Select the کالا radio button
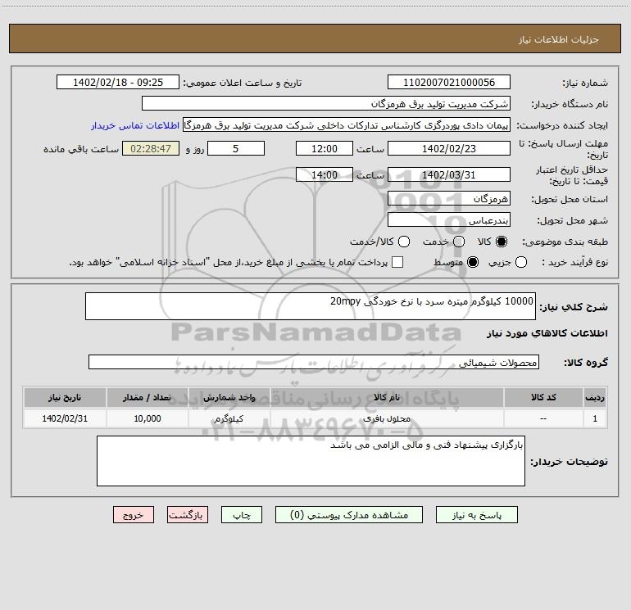Screen dimensions: 631x610 click(502, 242)
